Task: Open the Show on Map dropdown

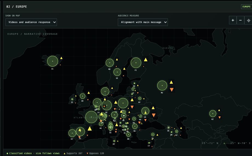Action: [x=31, y=22]
